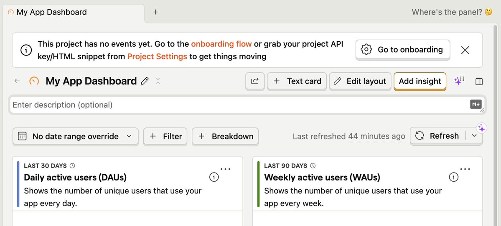Click the Go to onboarding button
The image size is (501, 226).
pyautogui.click(x=402, y=50)
